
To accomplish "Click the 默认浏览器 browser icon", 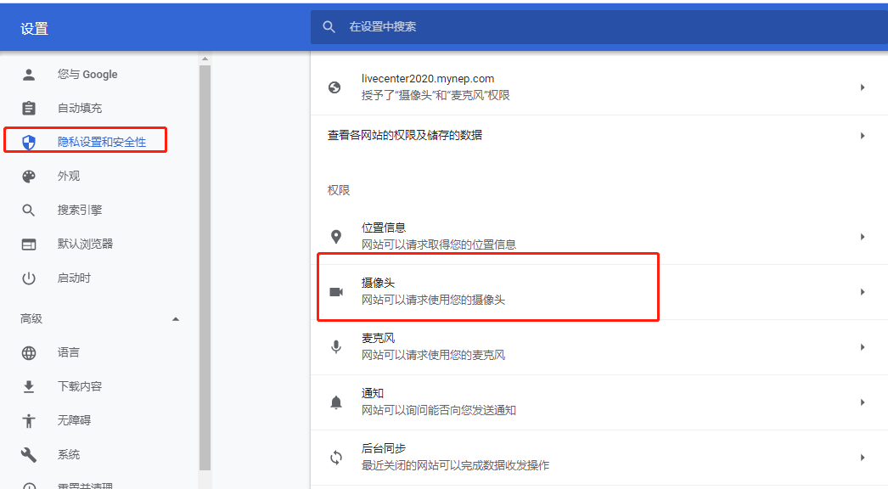I will tap(28, 244).
